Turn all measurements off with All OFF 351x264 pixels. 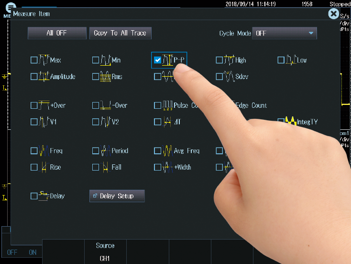[x=57, y=33]
